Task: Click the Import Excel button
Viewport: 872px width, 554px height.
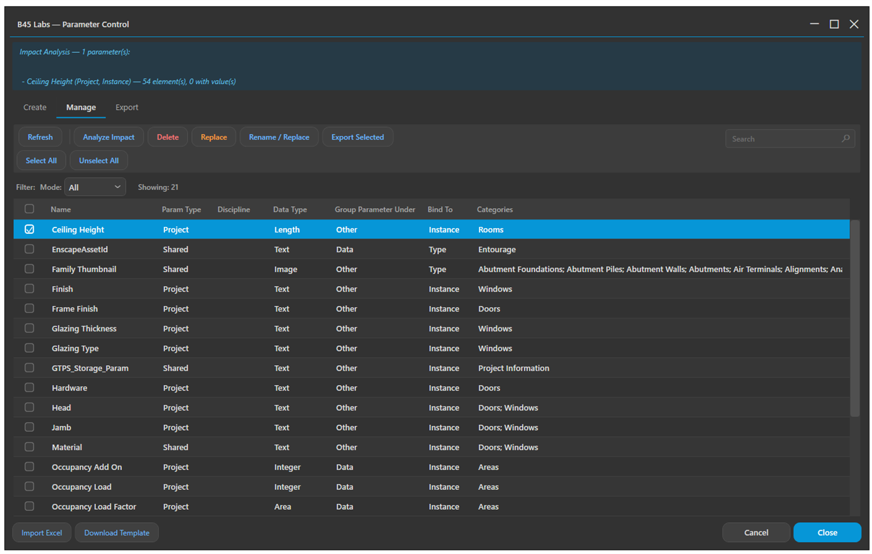Action: (42, 533)
